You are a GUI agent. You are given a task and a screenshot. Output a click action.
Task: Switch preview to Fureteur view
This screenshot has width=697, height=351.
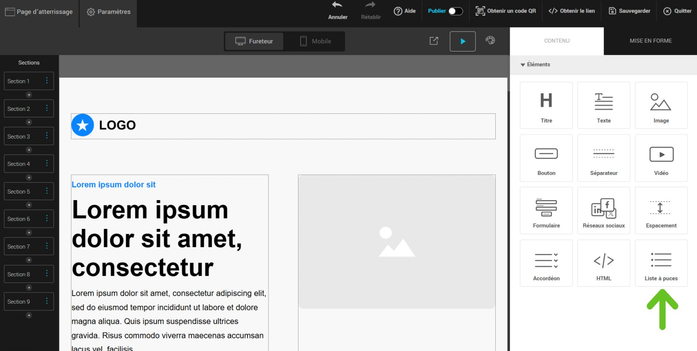[254, 41]
